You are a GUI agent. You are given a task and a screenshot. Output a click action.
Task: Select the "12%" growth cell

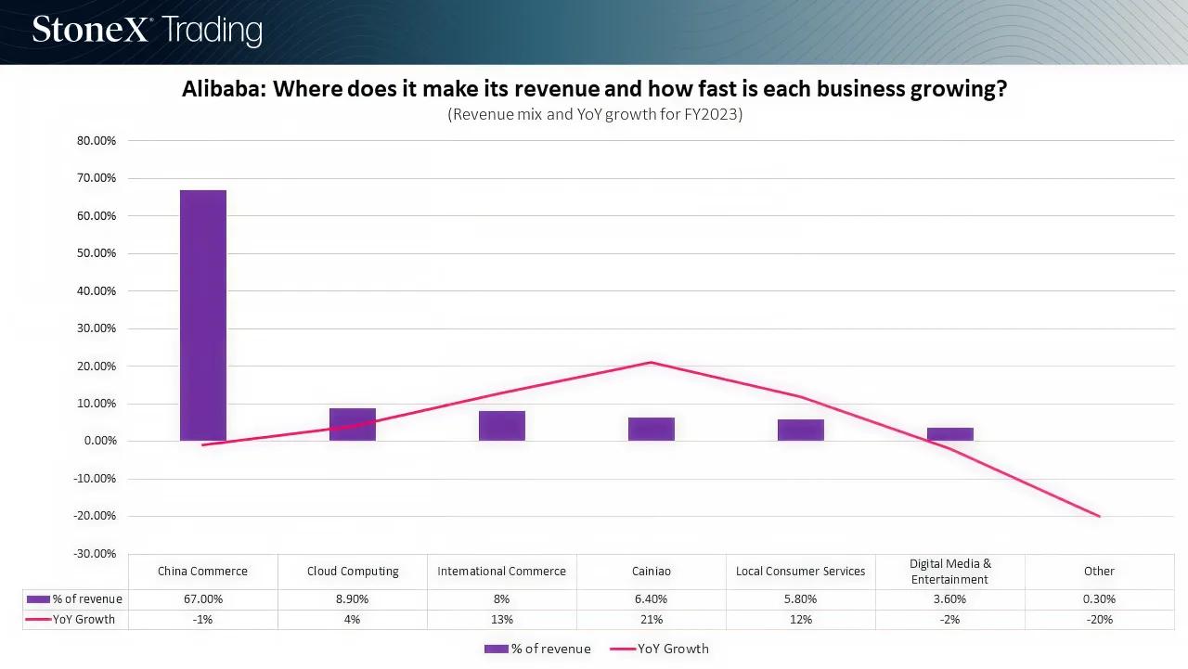click(x=801, y=620)
